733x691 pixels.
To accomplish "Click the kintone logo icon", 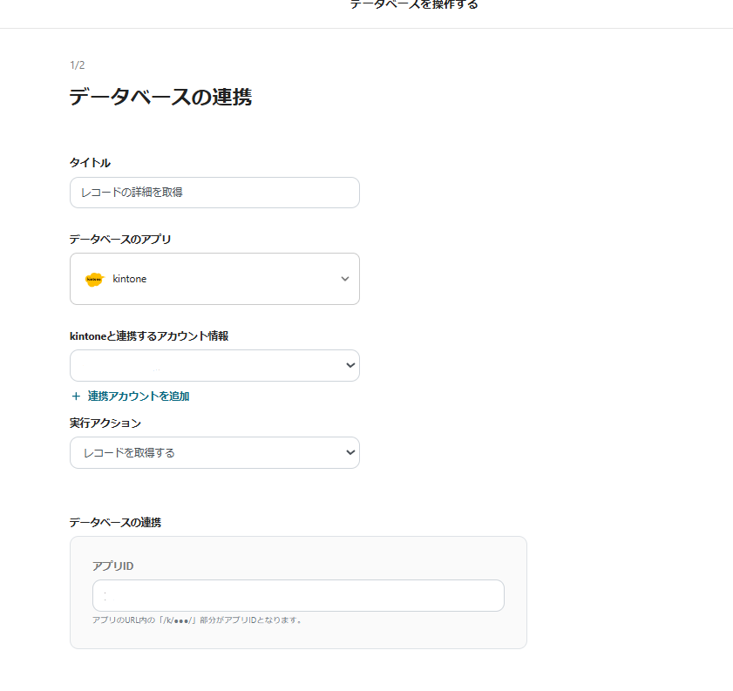I will click(x=94, y=279).
